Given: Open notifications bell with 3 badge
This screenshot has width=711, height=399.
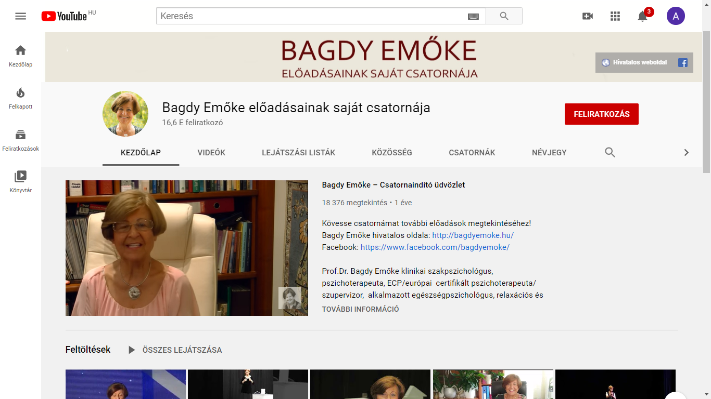Looking at the screenshot, I should (643, 16).
